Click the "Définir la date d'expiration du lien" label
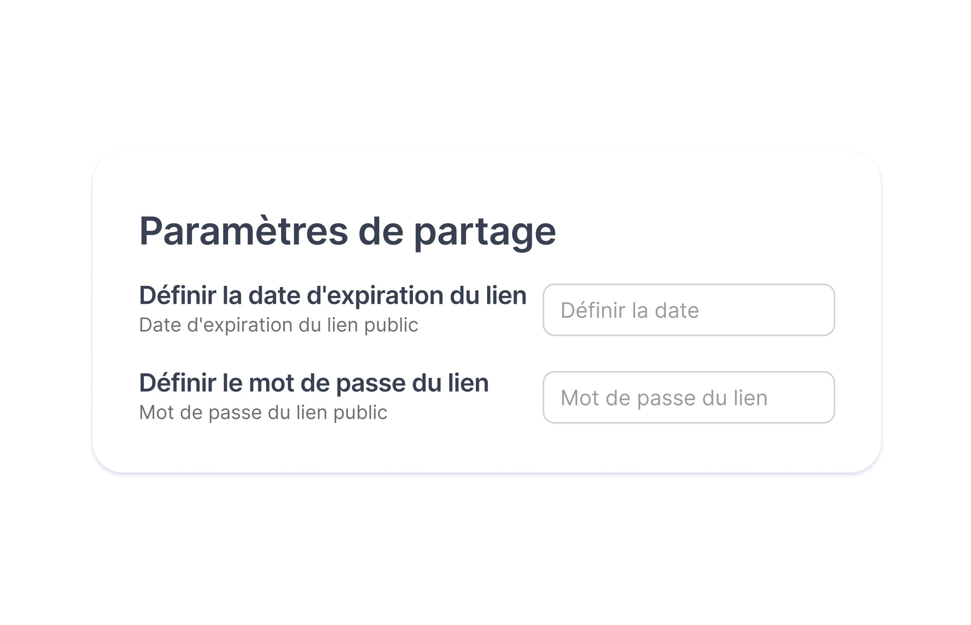The height and width of the screenshot is (625, 971). 332,295
